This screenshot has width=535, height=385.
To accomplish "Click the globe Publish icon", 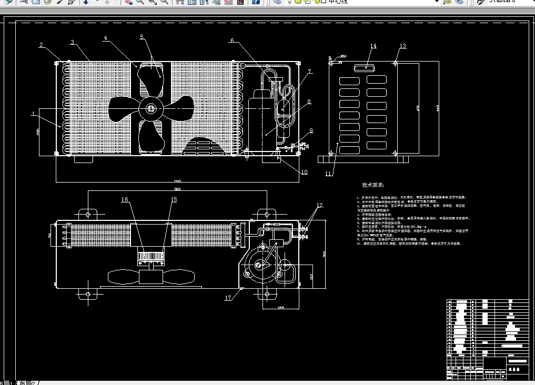I will (x=8, y=2).
